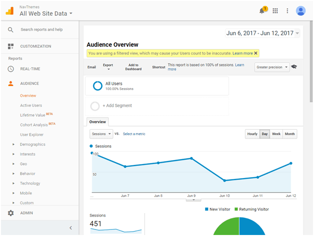This screenshot has height=236, width=314.
Task: Click the All Users segment circle
Action: [97, 86]
